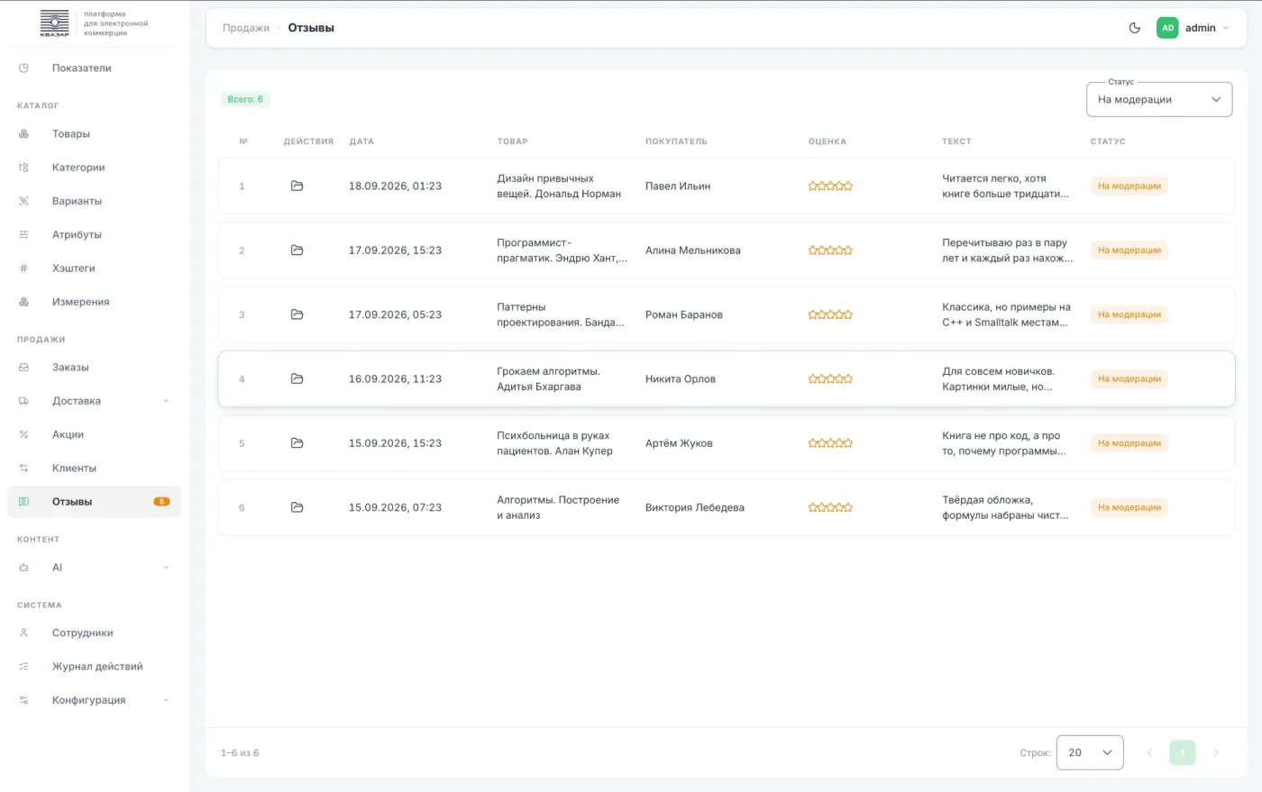Open the Статус filter dropdown
The width and height of the screenshot is (1262, 792).
(x=1159, y=99)
